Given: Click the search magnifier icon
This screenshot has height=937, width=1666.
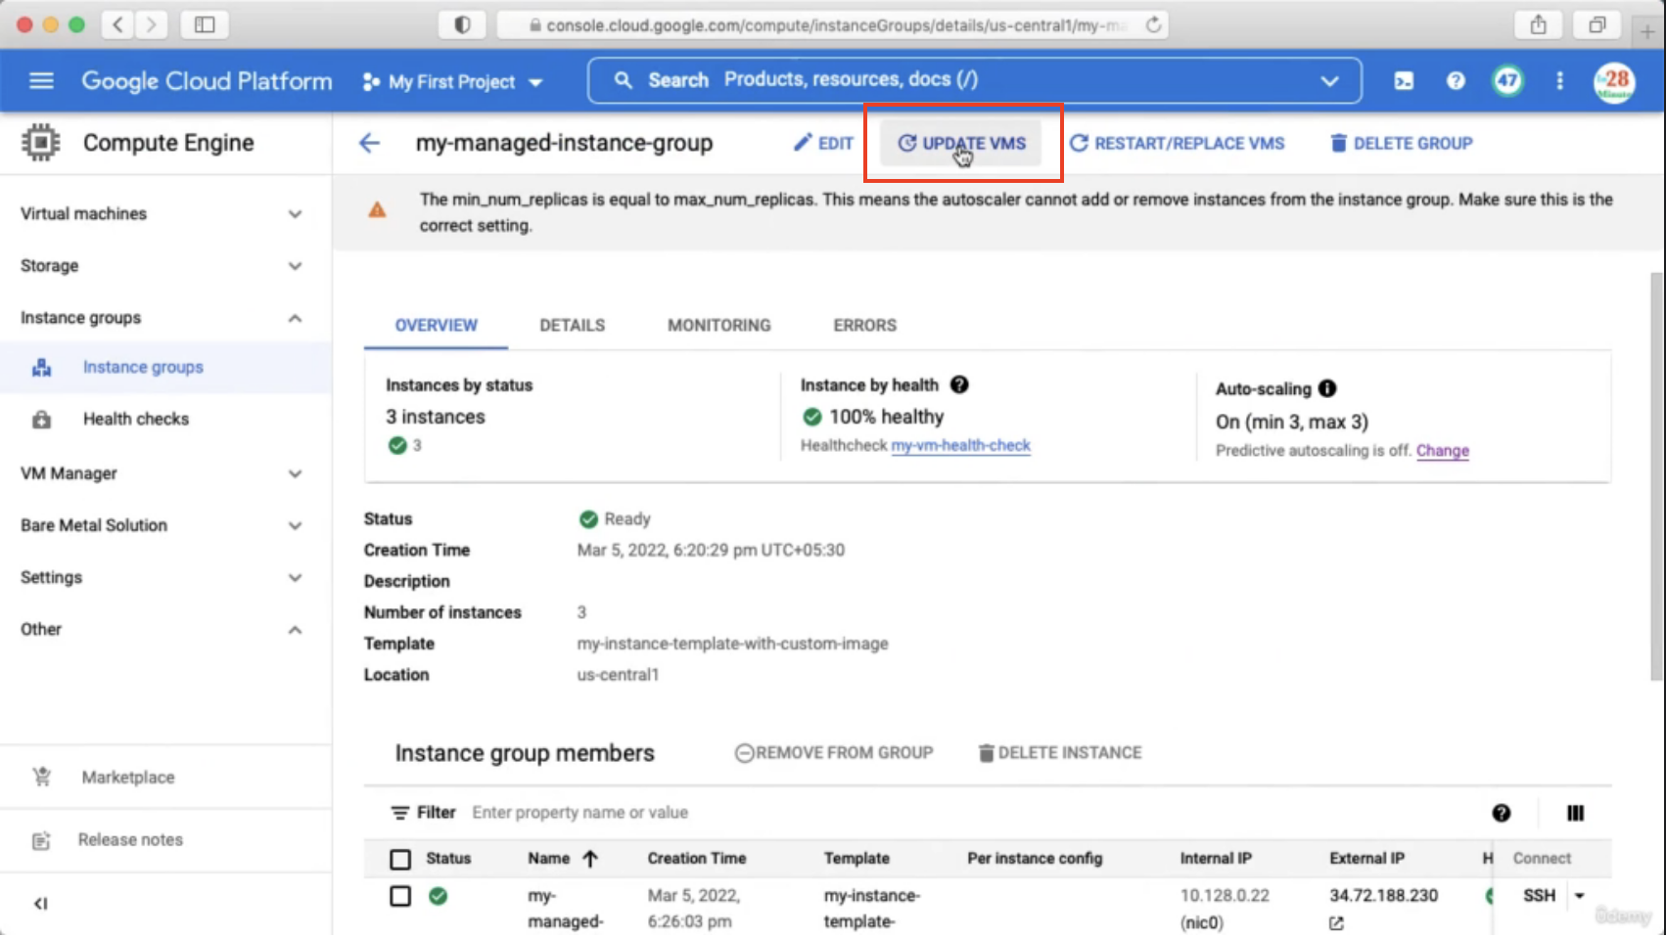Looking at the screenshot, I should tap(623, 80).
